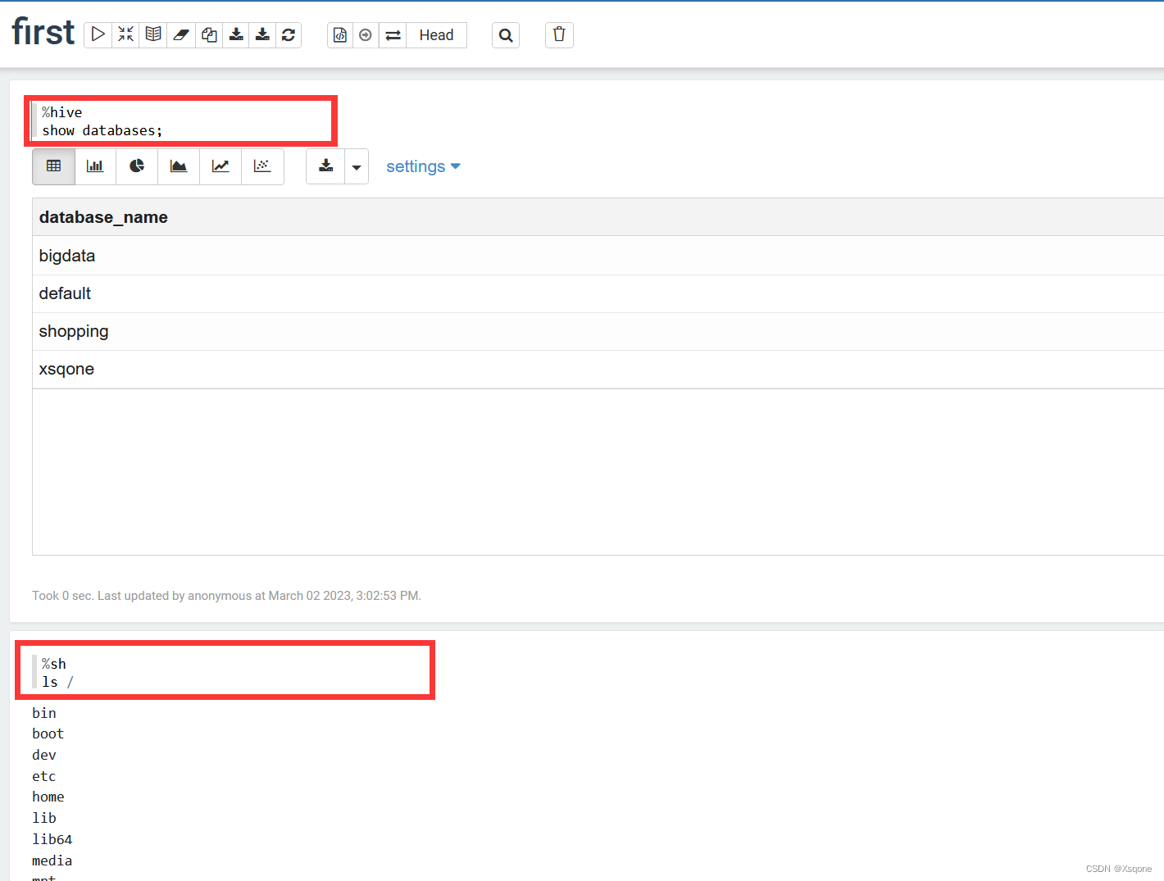The width and height of the screenshot is (1164, 881).
Task: Click the second download icon in toolbar
Action: click(x=262, y=34)
